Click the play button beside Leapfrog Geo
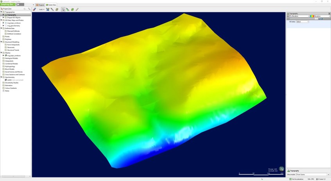The width and height of the screenshot is (331, 181). (x=20, y=4)
